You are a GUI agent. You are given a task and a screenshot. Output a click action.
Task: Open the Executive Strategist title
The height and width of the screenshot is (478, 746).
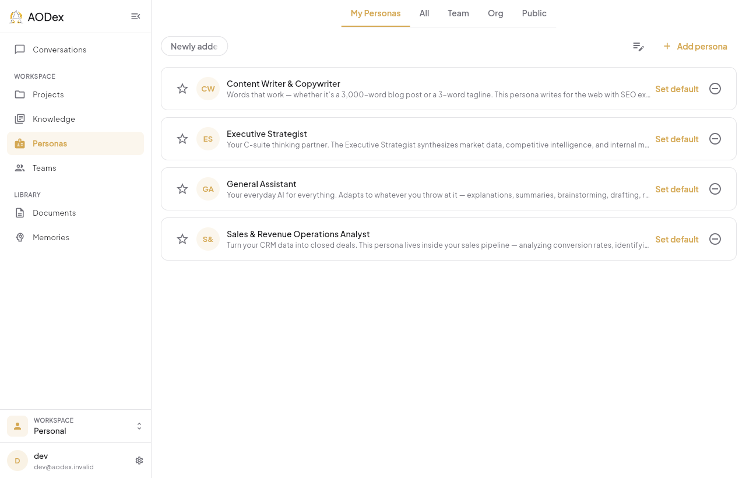click(x=267, y=134)
